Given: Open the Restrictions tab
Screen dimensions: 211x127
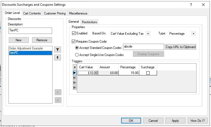Looking at the screenshot, I should (90, 22).
